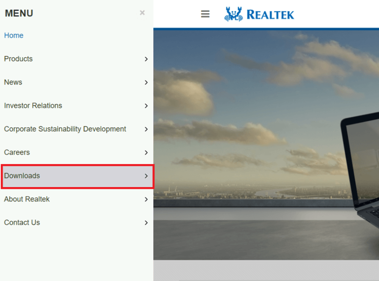Click the Realtek crab logo
This screenshot has height=281, width=379.
point(234,14)
